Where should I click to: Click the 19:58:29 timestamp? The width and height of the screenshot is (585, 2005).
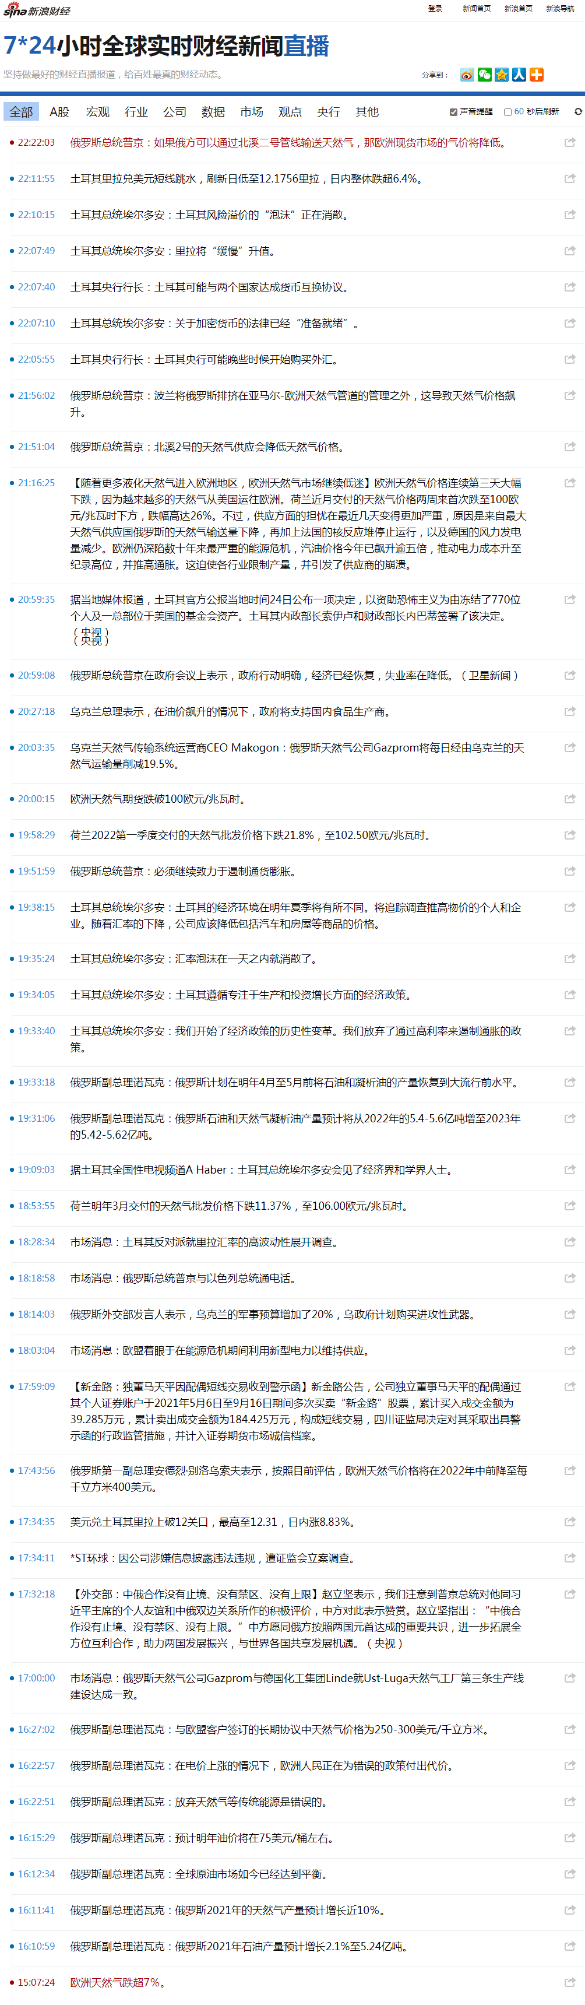tap(37, 835)
